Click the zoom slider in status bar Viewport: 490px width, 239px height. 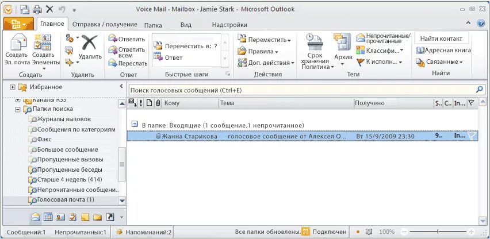point(438,232)
